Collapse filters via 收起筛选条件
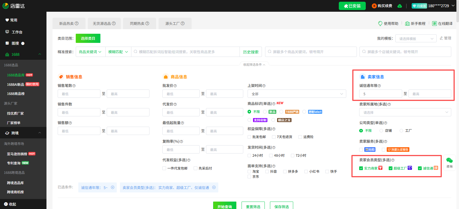The height and width of the screenshot is (209, 459). [254, 65]
